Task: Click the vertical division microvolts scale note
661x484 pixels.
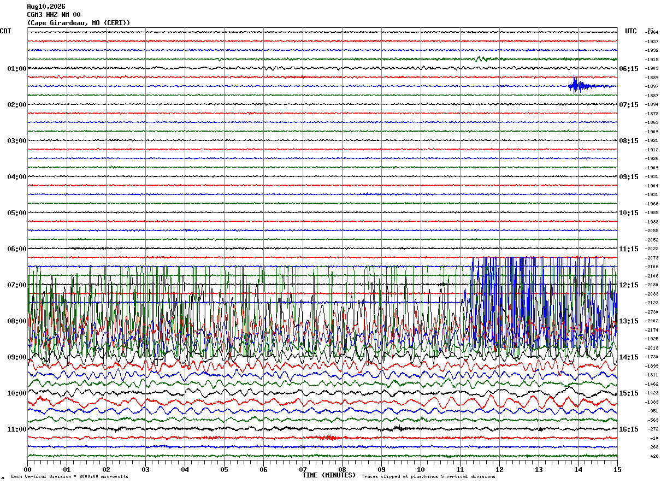Action: click(x=69, y=476)
